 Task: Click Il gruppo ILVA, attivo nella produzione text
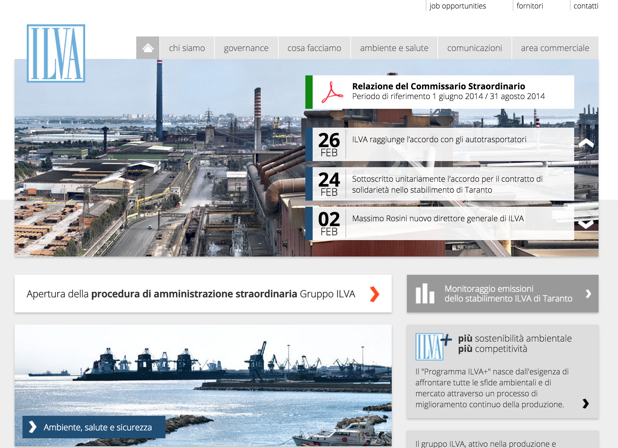486,444
